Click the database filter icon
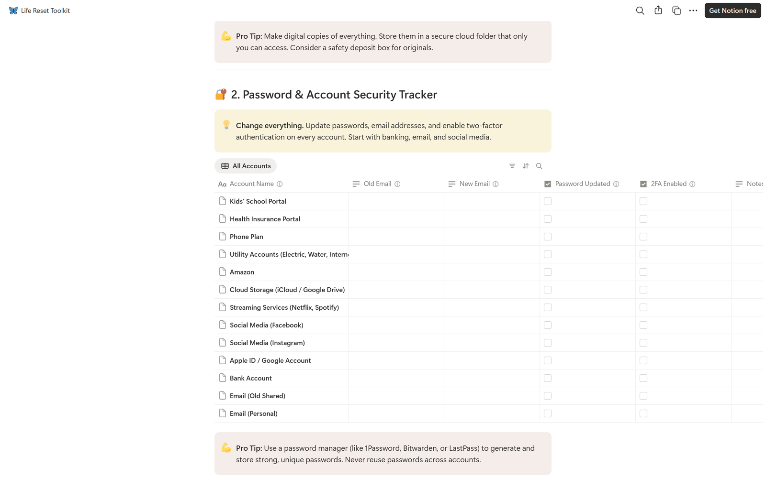 click(x=512, y=166)
